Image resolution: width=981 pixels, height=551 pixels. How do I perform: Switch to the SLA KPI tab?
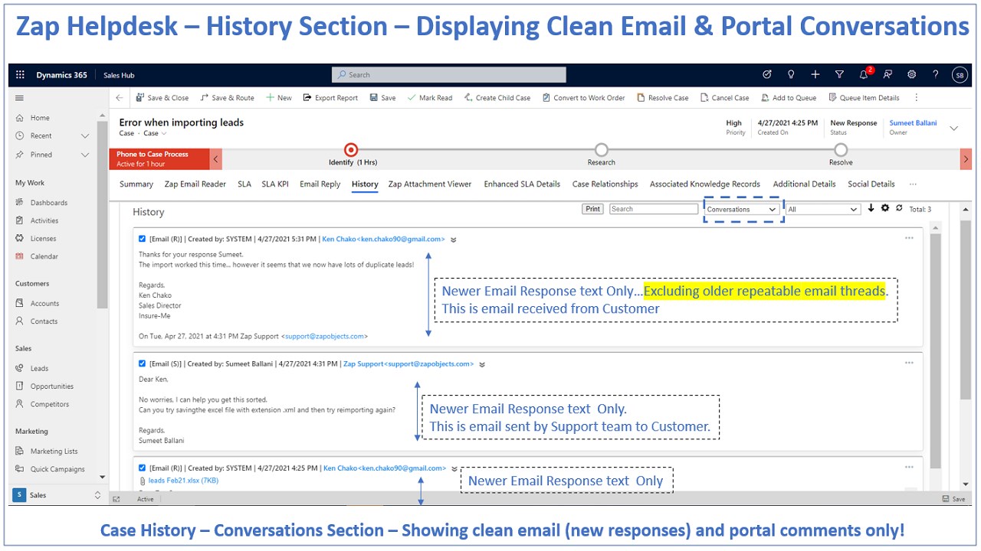coord(275,184)
